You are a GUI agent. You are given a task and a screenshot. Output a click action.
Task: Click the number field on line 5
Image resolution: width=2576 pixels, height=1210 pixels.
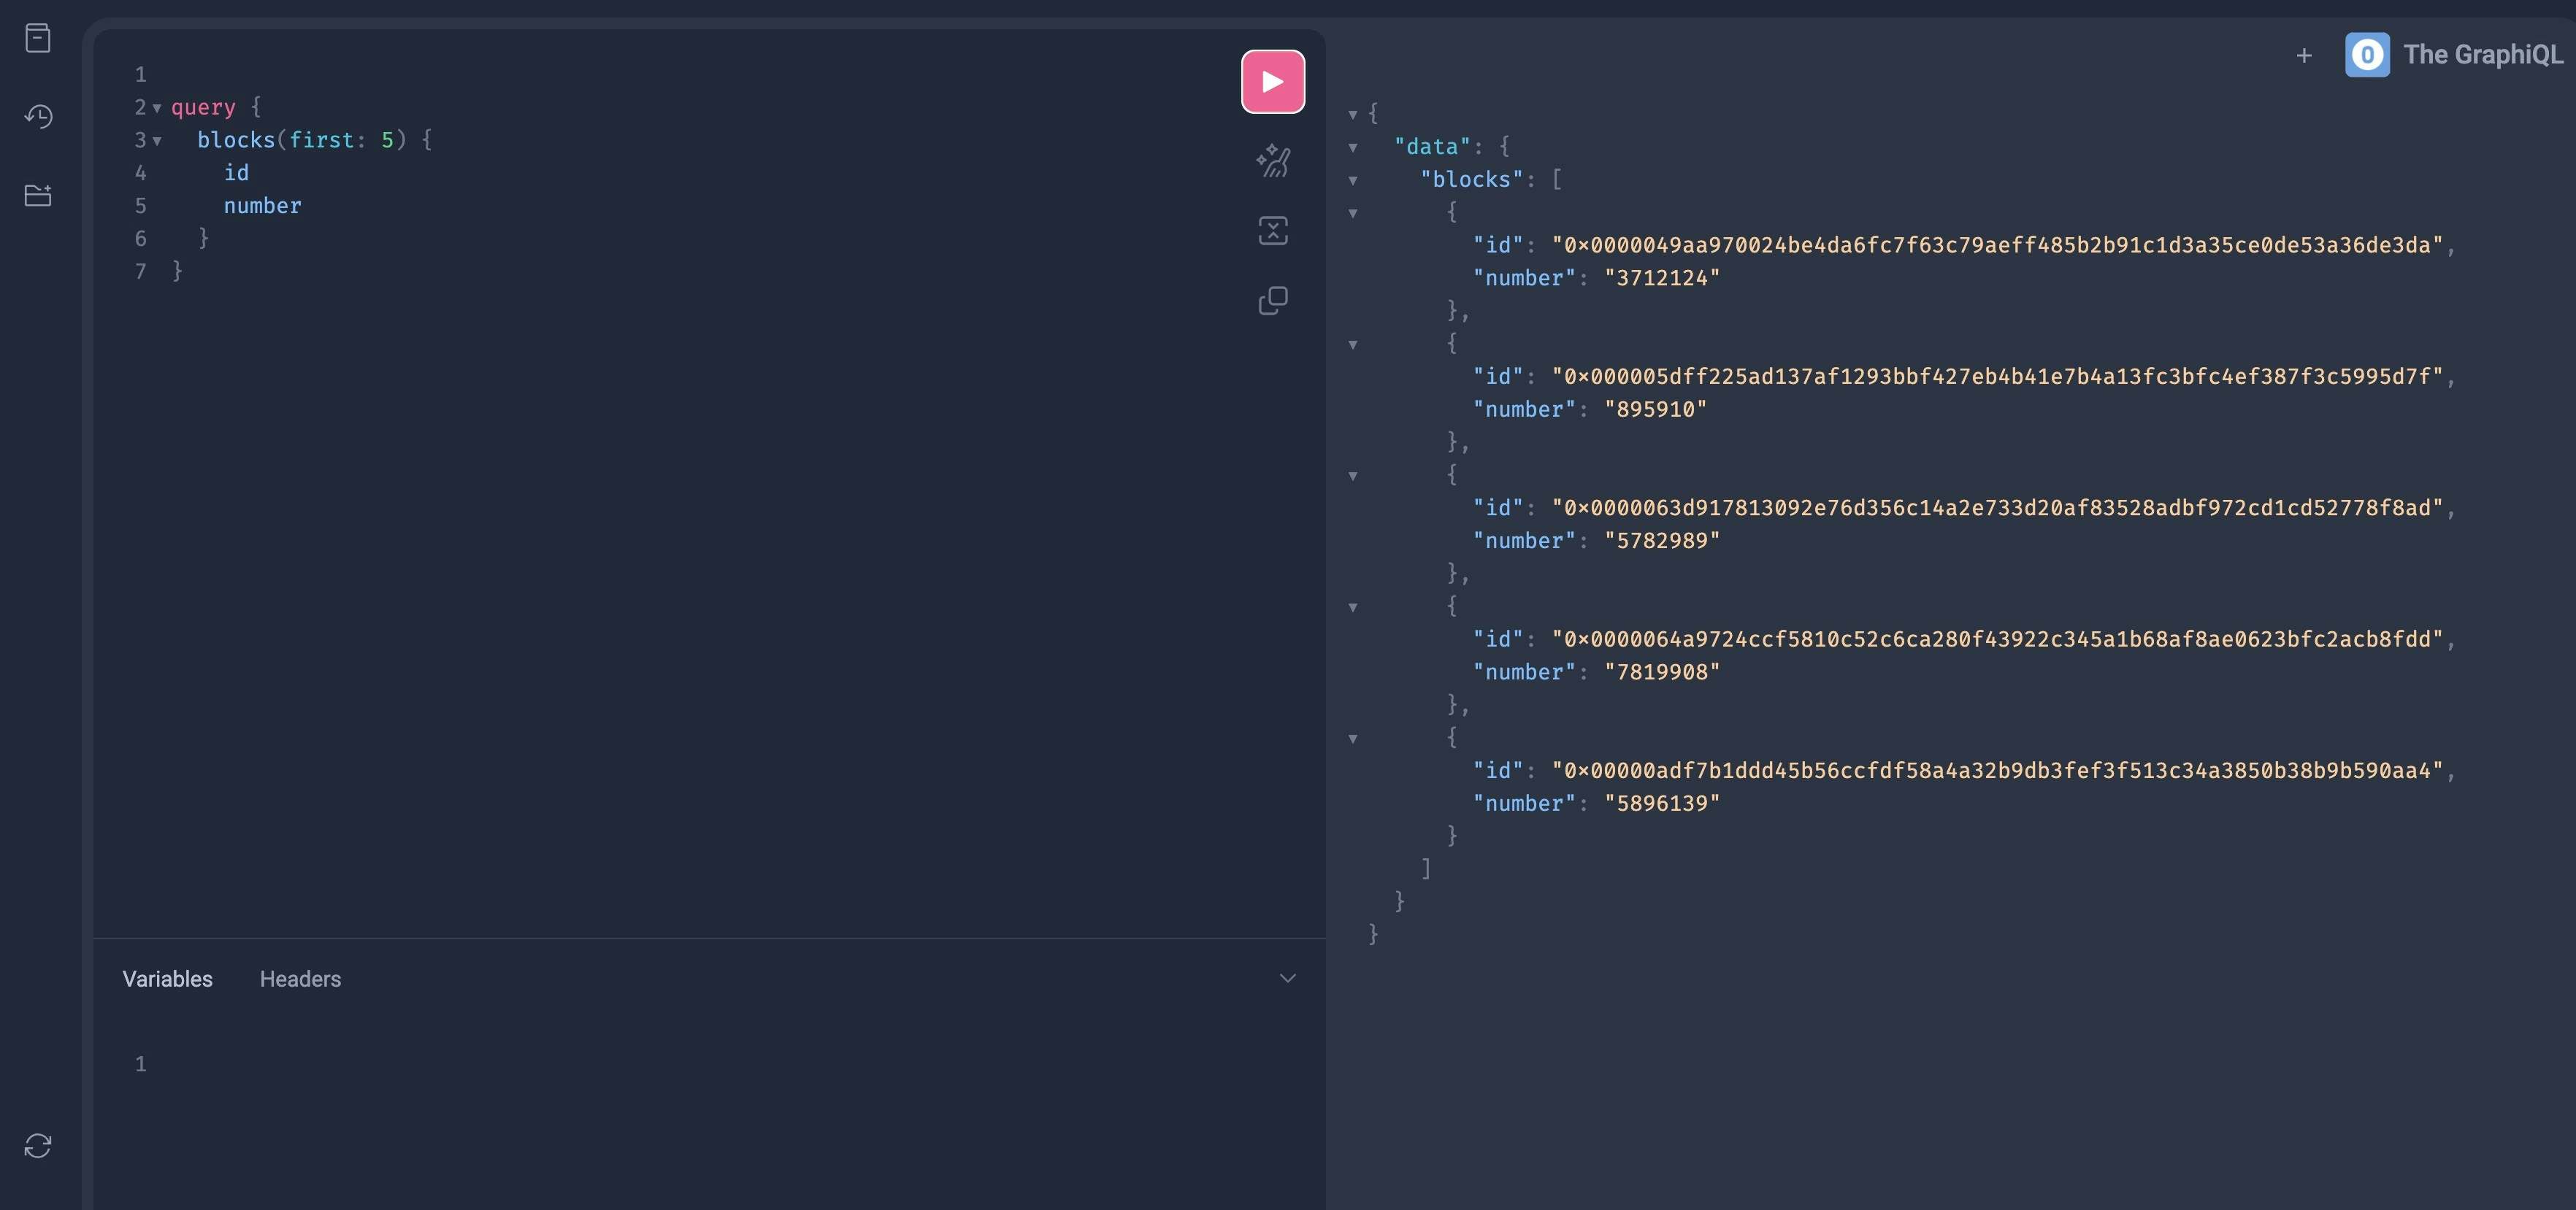tap(262, 206)
